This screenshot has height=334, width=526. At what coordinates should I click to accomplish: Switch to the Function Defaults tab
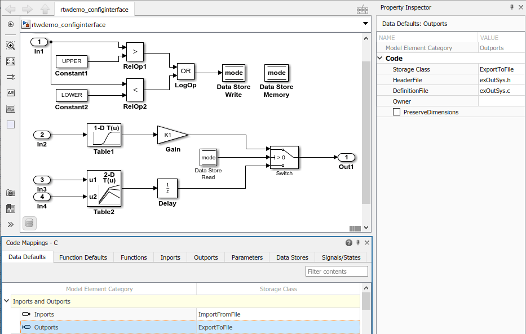(x=83, y=257)
